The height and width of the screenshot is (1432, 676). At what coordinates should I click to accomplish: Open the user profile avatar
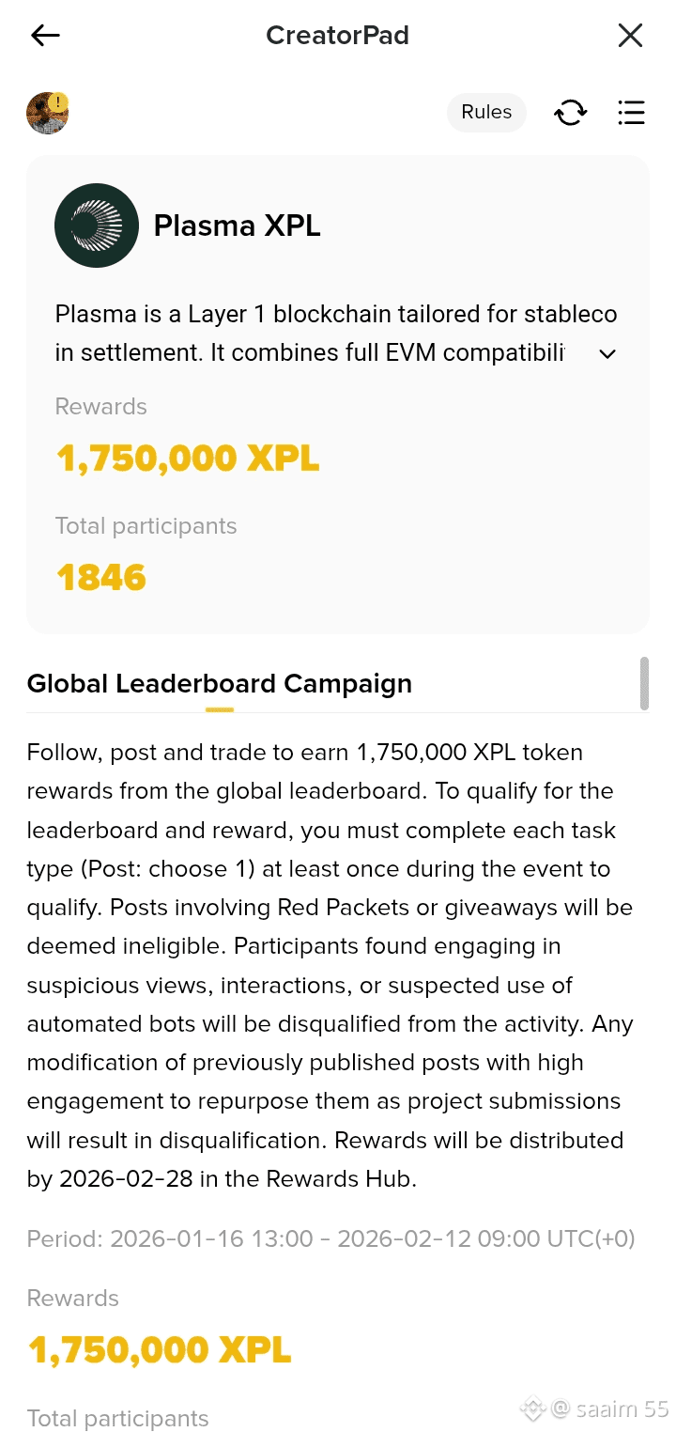coord(46,114)
